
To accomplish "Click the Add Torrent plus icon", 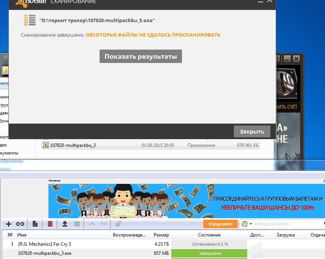I will tap(9, 224).
